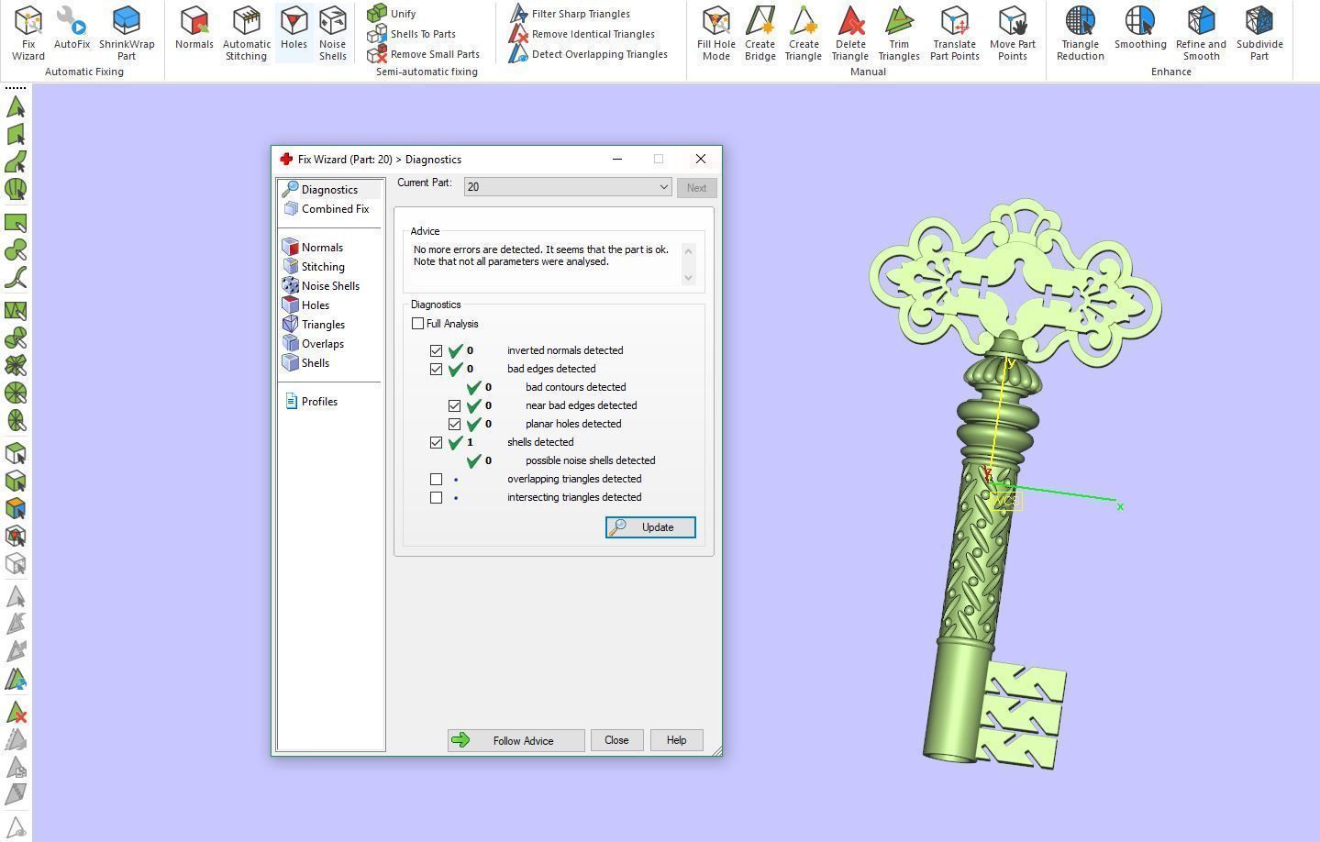Enable intersecting triangles detection checkbox
The width and height of the screenshot is (1320, 842).
tap(437, 497)
